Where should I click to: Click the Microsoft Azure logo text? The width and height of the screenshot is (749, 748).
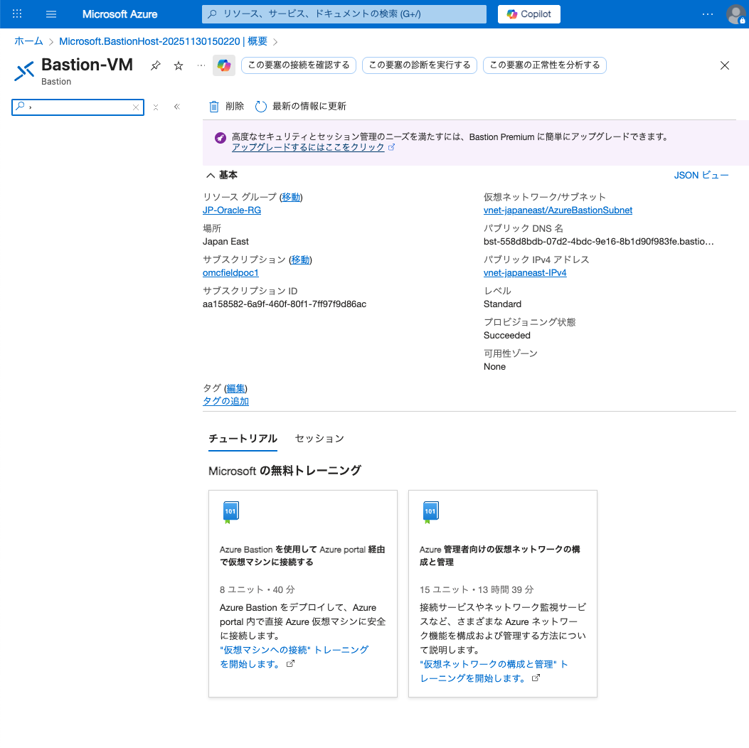119,14
